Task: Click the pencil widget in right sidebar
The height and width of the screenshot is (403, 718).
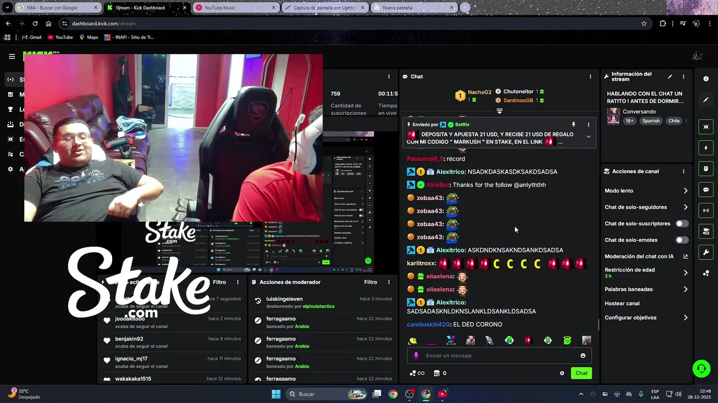Action: [706, 100]
